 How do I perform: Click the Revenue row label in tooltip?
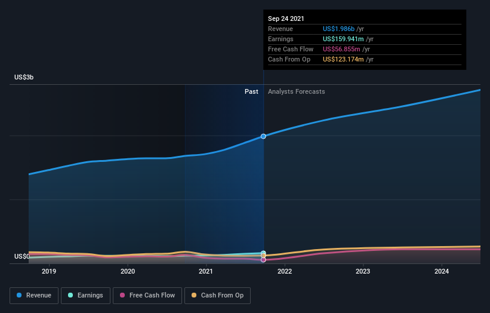pyautogui.click(x=281, y=29)
